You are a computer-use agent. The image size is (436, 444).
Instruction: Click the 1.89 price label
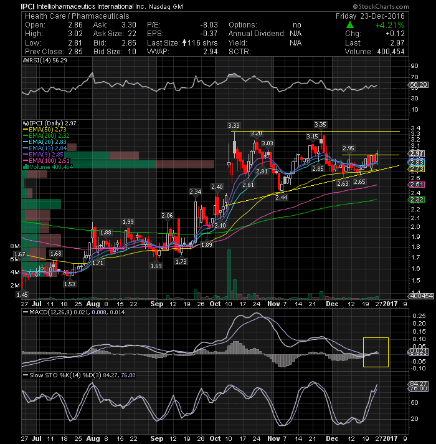point(206,244)
